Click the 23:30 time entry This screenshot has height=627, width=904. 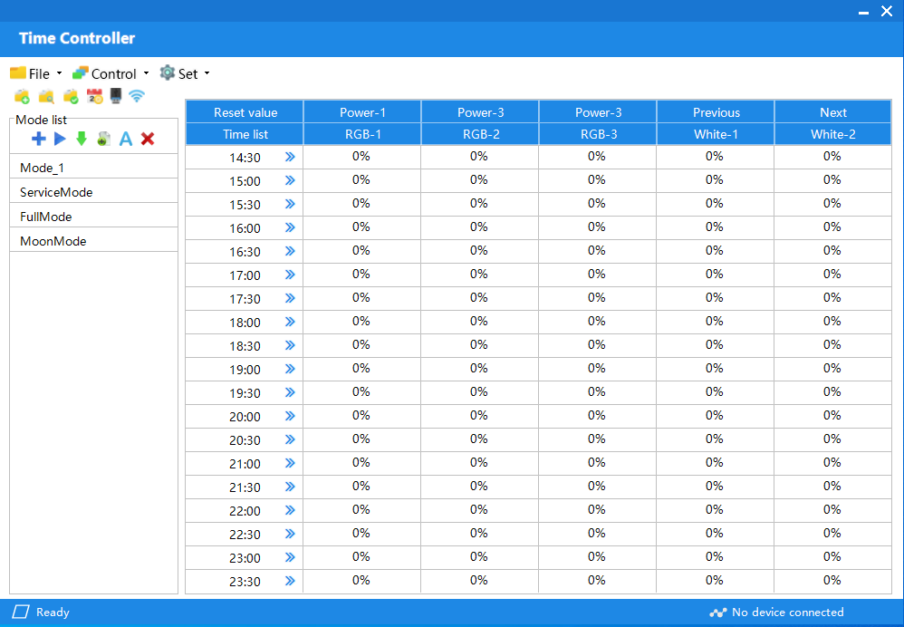(245, 582)
